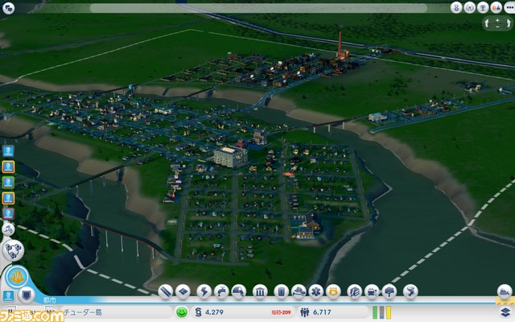Open the Waste disposal trash menu
Viewport: 515px width, 322px height.
point(282,291)
